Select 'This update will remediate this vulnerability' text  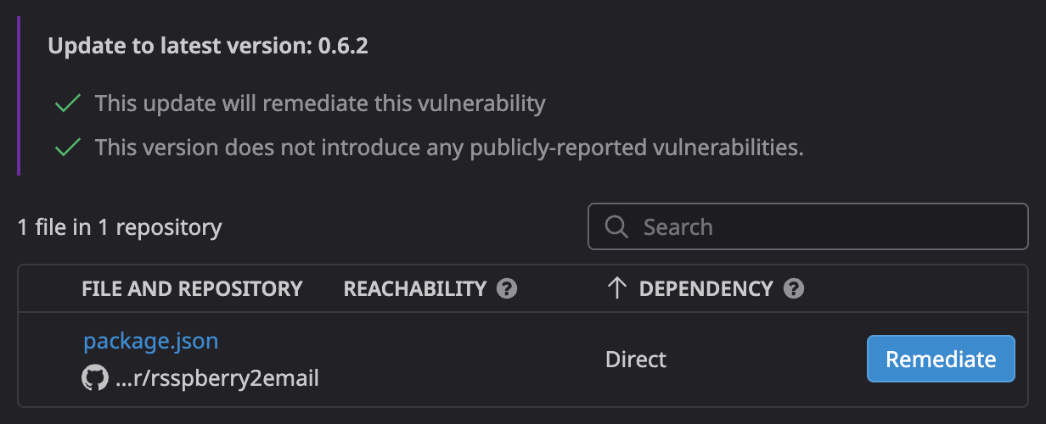[320, 104]
